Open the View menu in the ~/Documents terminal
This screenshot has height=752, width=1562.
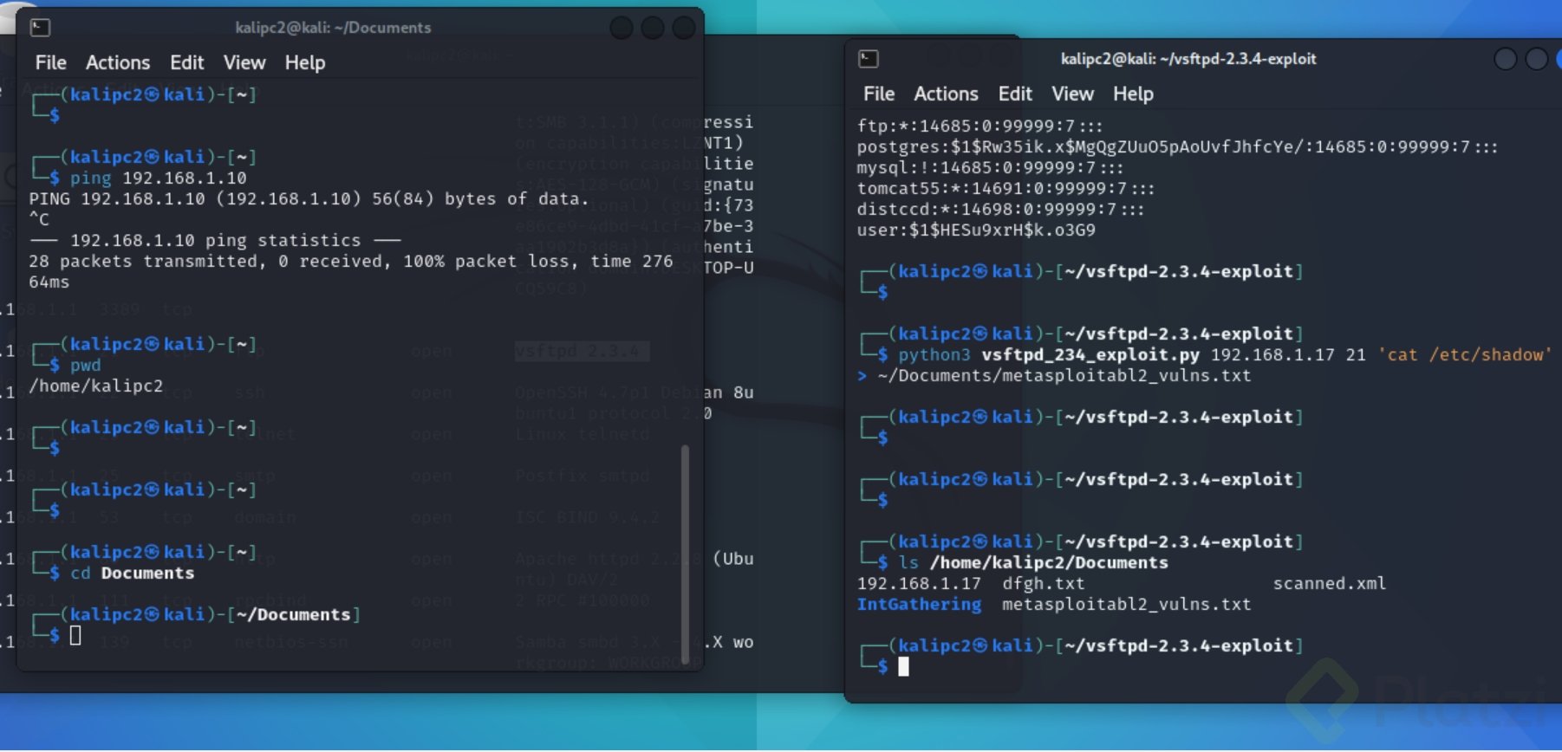tap(244, 62)
